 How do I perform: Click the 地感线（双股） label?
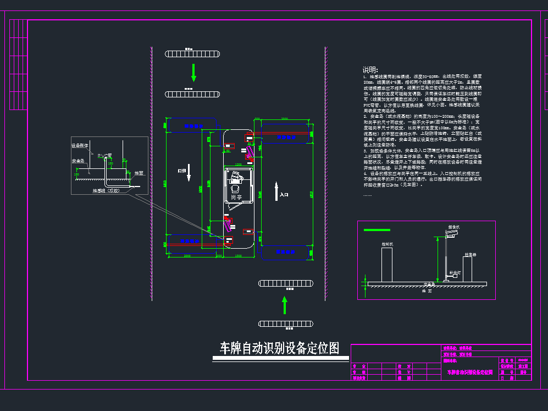click(106, 190)
